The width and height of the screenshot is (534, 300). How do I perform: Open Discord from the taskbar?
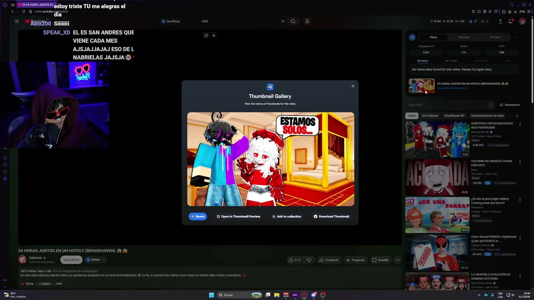[314, 295]
